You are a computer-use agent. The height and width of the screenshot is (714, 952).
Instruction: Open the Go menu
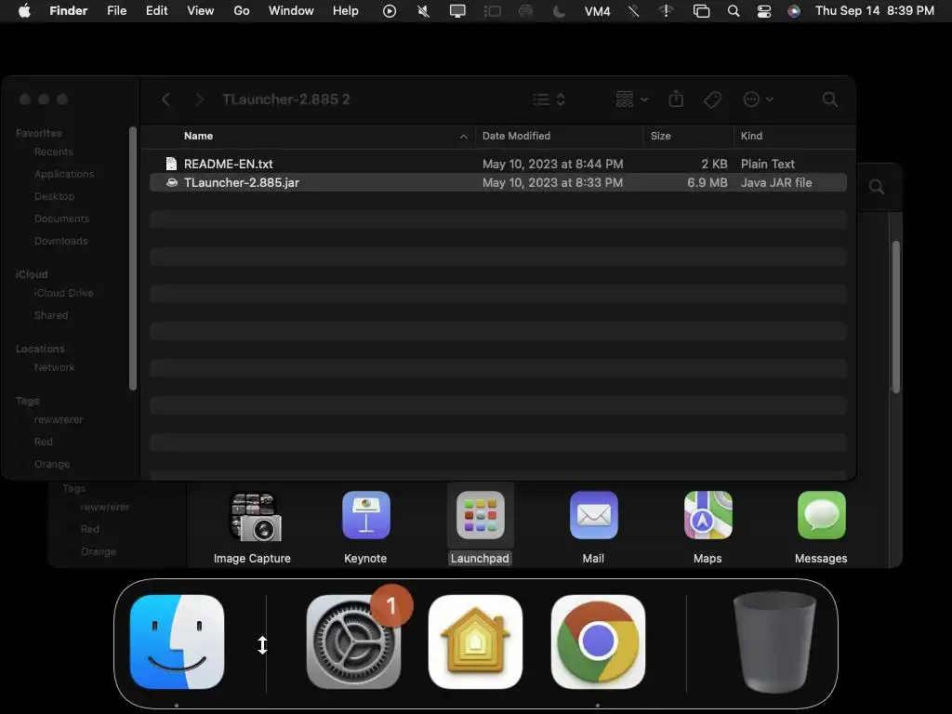(242, 11)
